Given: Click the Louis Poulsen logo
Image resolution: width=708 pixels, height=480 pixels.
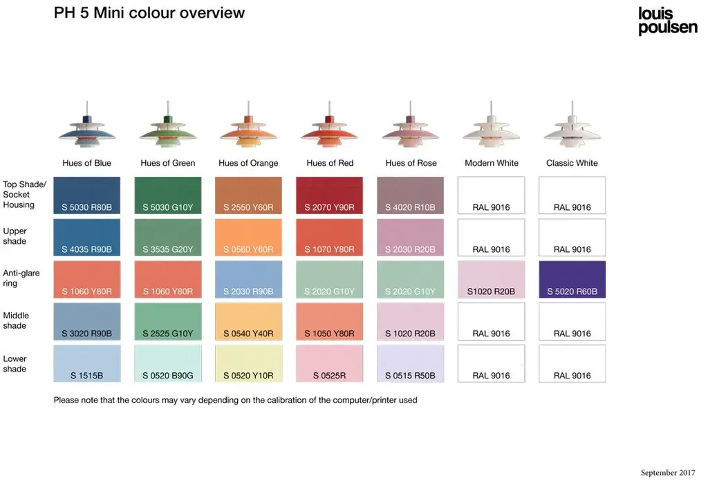Looking at the screenshot, I should pyautogui.click(x=667, y=21).
